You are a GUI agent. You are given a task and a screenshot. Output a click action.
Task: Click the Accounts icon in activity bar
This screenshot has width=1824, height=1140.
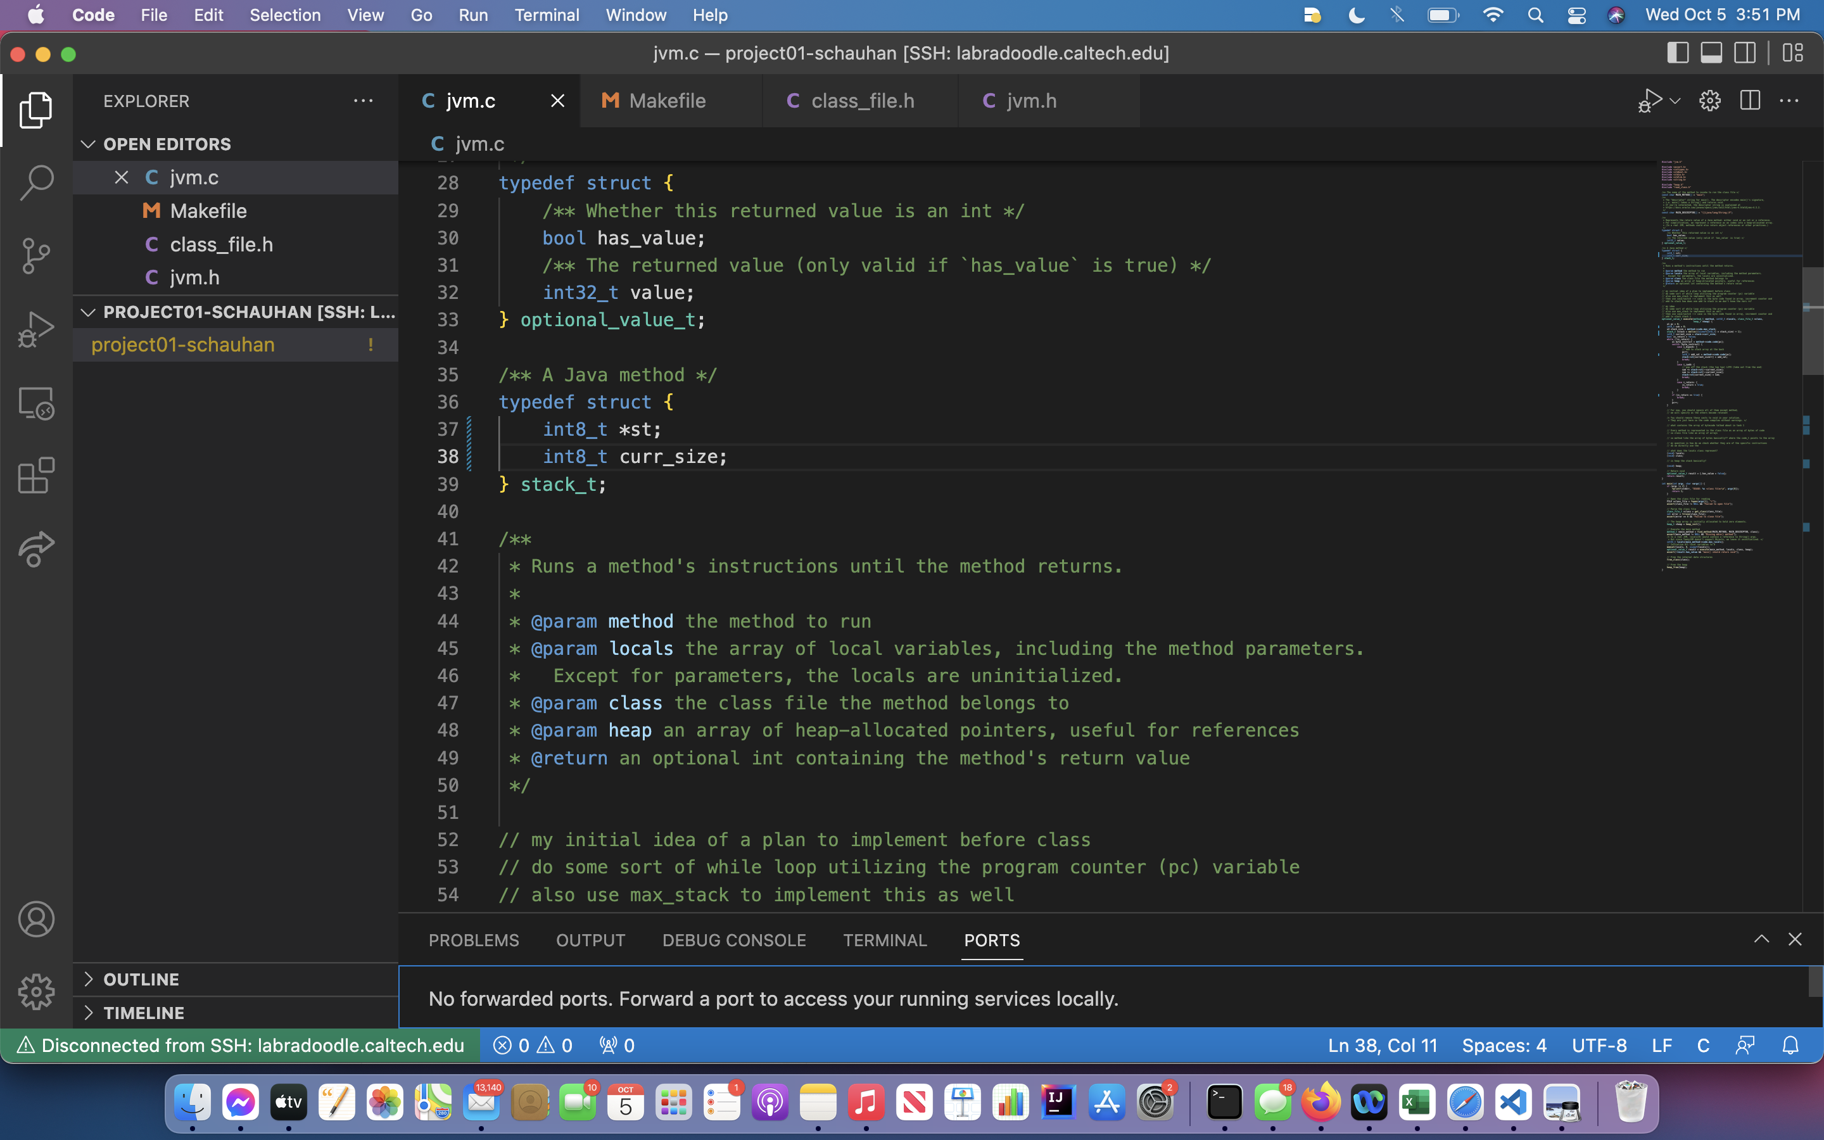(x=36, y=919)
